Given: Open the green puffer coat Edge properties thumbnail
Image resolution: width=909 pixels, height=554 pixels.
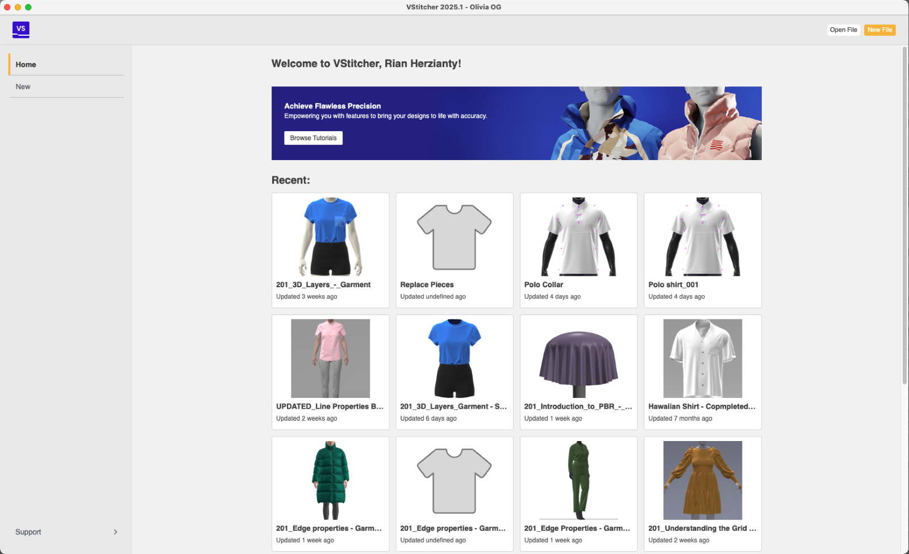Looking at the screenshot, I should tap(331, 480).
